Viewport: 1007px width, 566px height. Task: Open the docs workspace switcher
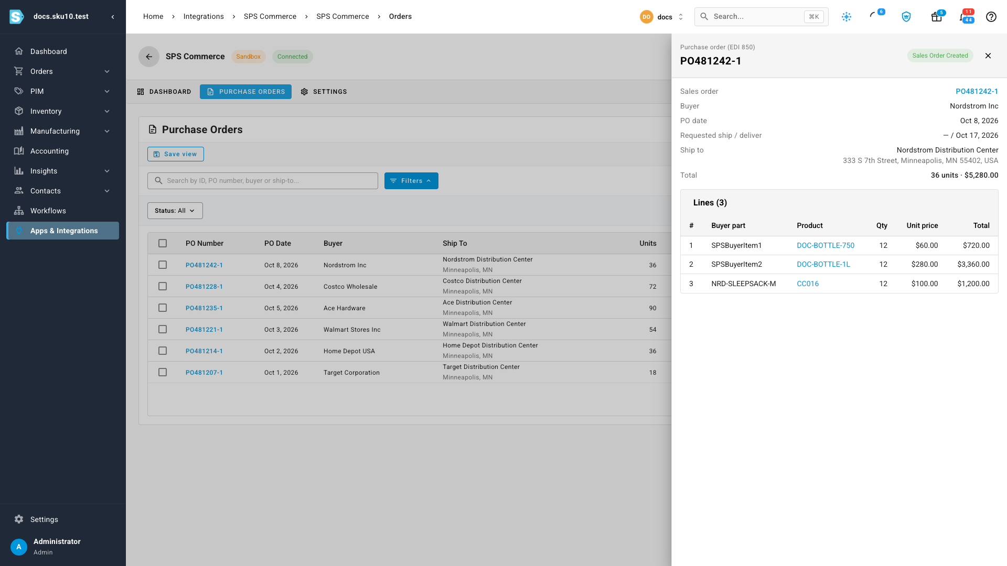(x=662, y=17)
